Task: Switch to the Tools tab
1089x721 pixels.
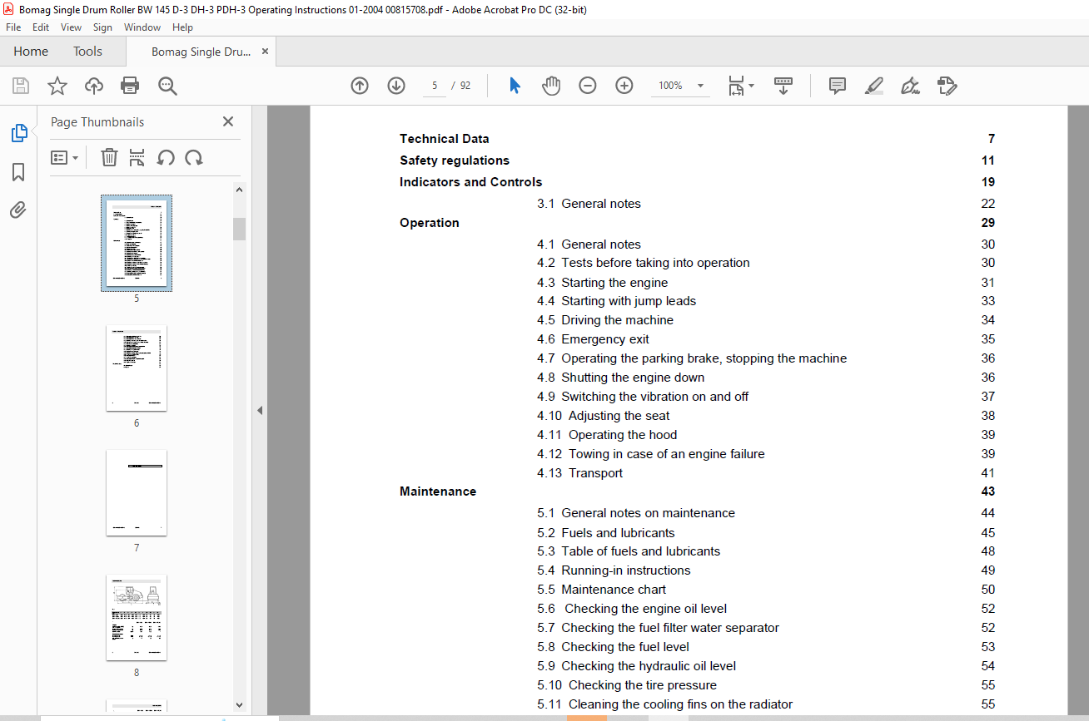Action: coord(87,52)
